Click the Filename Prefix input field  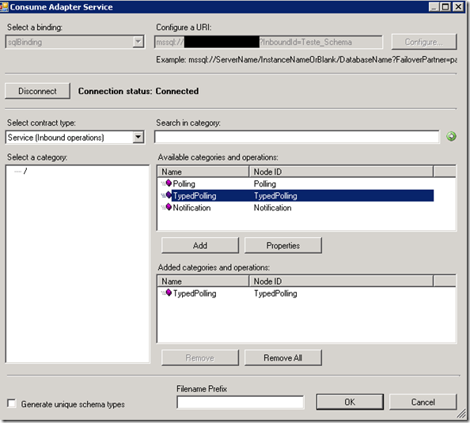tap(240, 402)
